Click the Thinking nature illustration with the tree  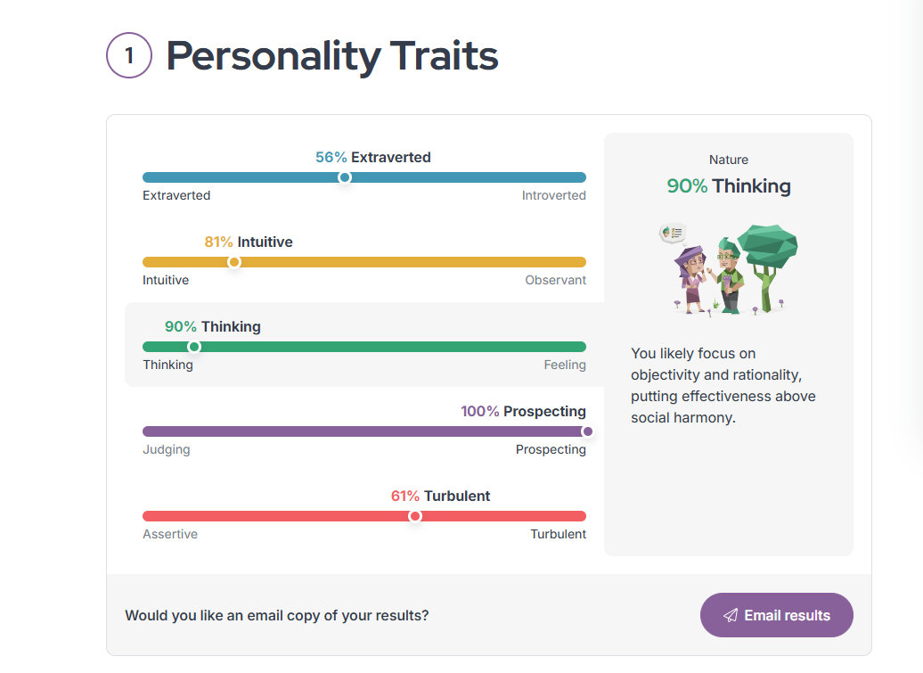coord(728,270)
